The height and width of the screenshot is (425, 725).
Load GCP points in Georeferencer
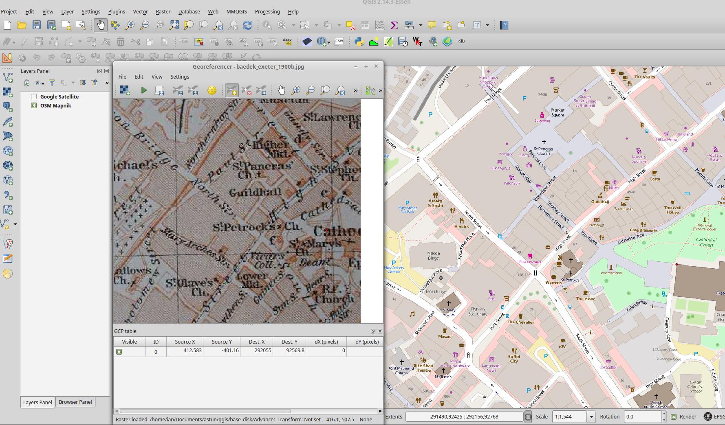tap(178, 90)
